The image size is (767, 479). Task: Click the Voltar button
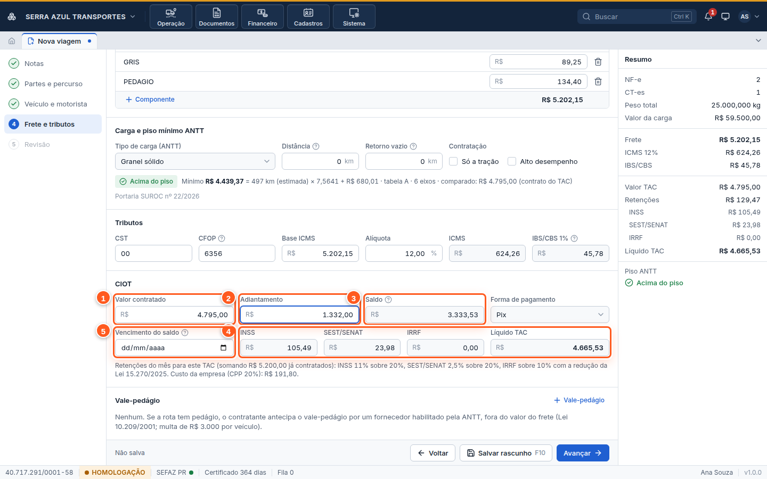433,453
